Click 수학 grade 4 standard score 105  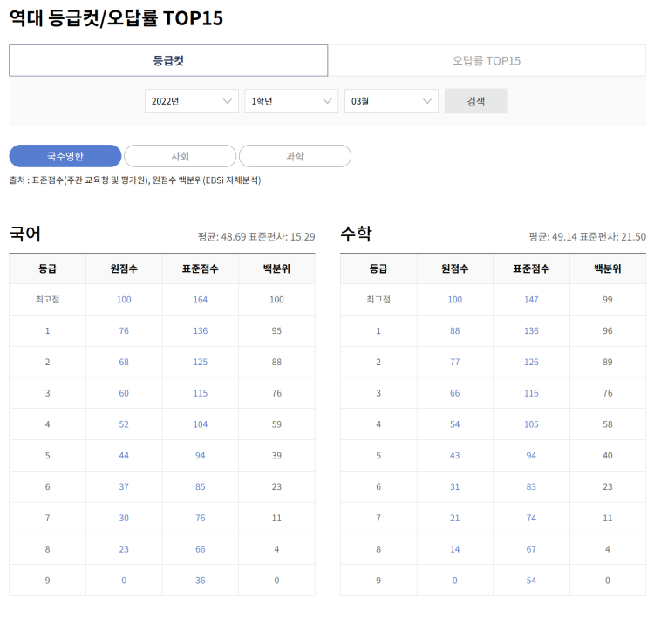[x=531, y=424]
